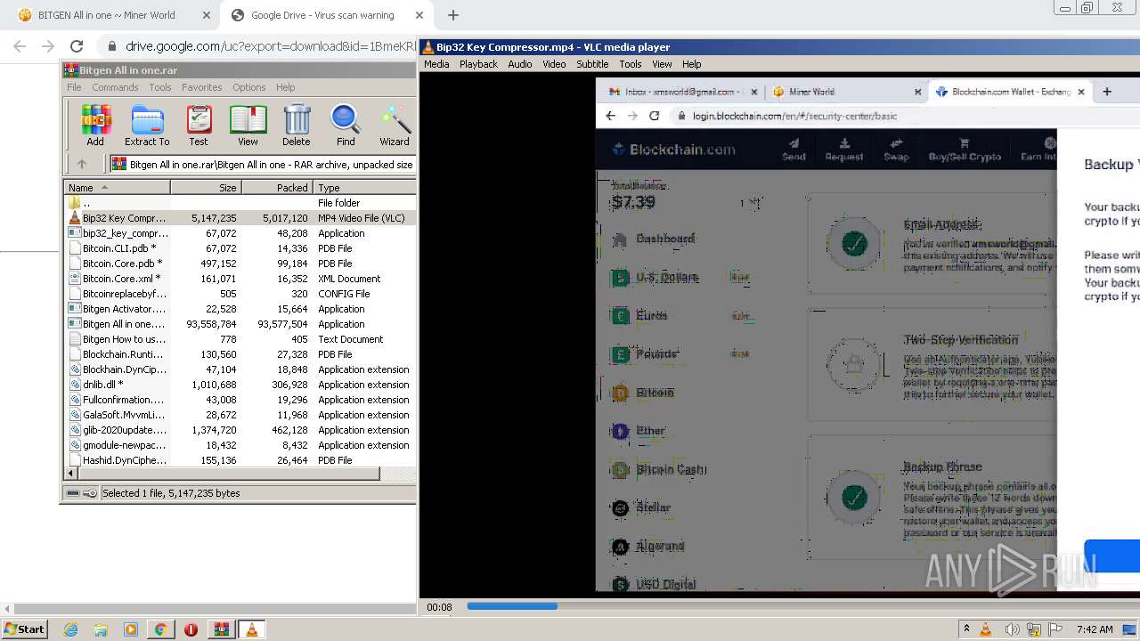Image resolution: width=1140 pixels, height=641 pixels.
Task: Seek in VLC playback progress bar
Action: point(802,606)
